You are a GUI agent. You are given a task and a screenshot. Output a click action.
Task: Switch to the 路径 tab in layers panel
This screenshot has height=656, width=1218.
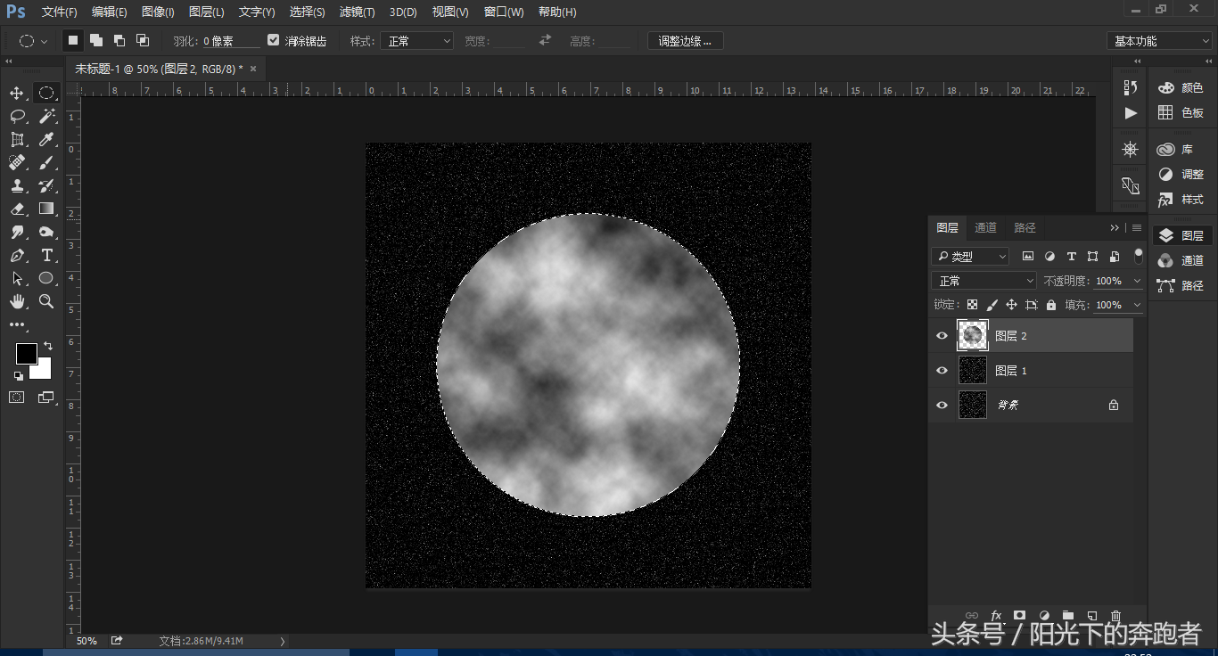(x=1025, y=228)
